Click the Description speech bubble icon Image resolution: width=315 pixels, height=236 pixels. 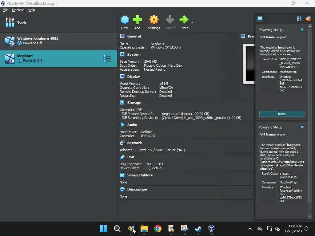pos(122,189)
